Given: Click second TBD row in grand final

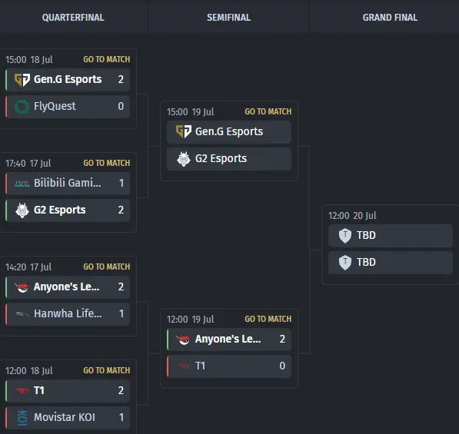Looking at the screenshot, I should tap(391, 263).
